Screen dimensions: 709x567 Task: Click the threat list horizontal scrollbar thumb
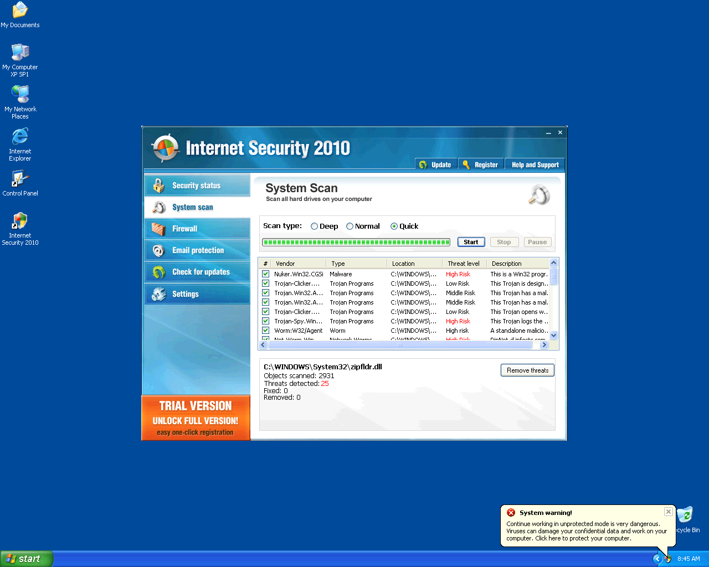tap(400, 344)
